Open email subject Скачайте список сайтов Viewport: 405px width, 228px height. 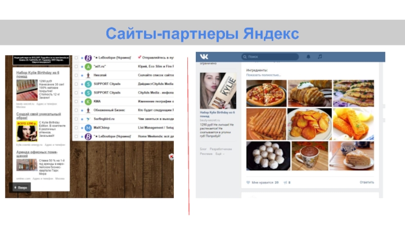pos(156,75)
